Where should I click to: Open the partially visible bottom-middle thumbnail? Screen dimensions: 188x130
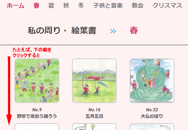pos(94,127)
